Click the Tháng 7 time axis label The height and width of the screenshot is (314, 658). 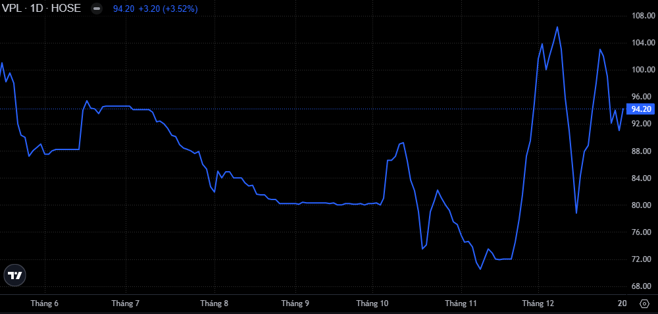tap(125, 303)
